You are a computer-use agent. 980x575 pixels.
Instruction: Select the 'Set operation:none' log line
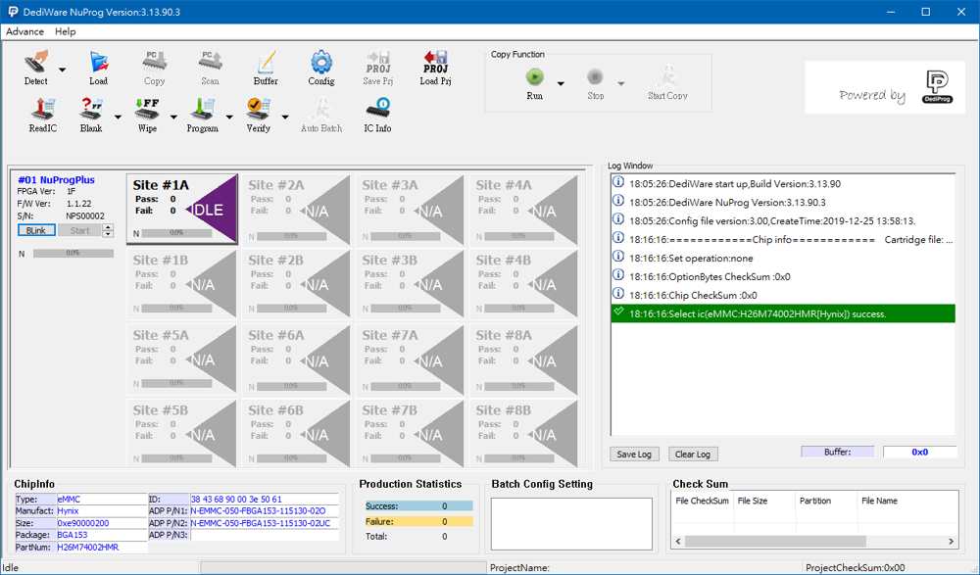782,259
